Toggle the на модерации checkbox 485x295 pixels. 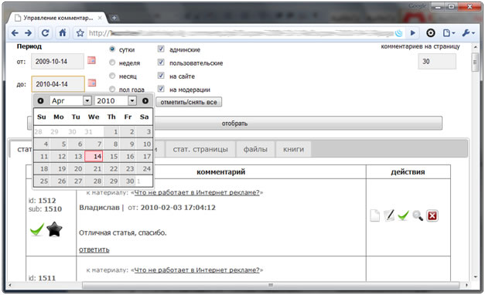tap(161, 89)
